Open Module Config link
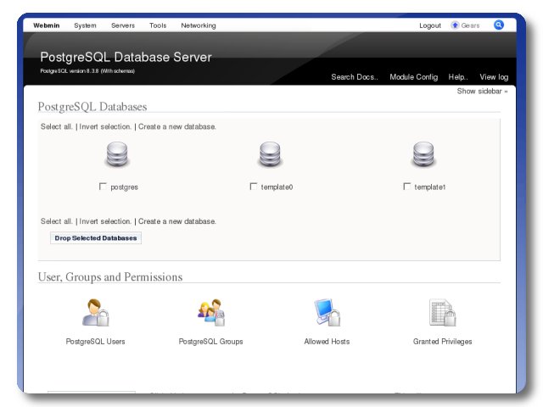This screenshot has width=543, height=407. coord(413,77)
